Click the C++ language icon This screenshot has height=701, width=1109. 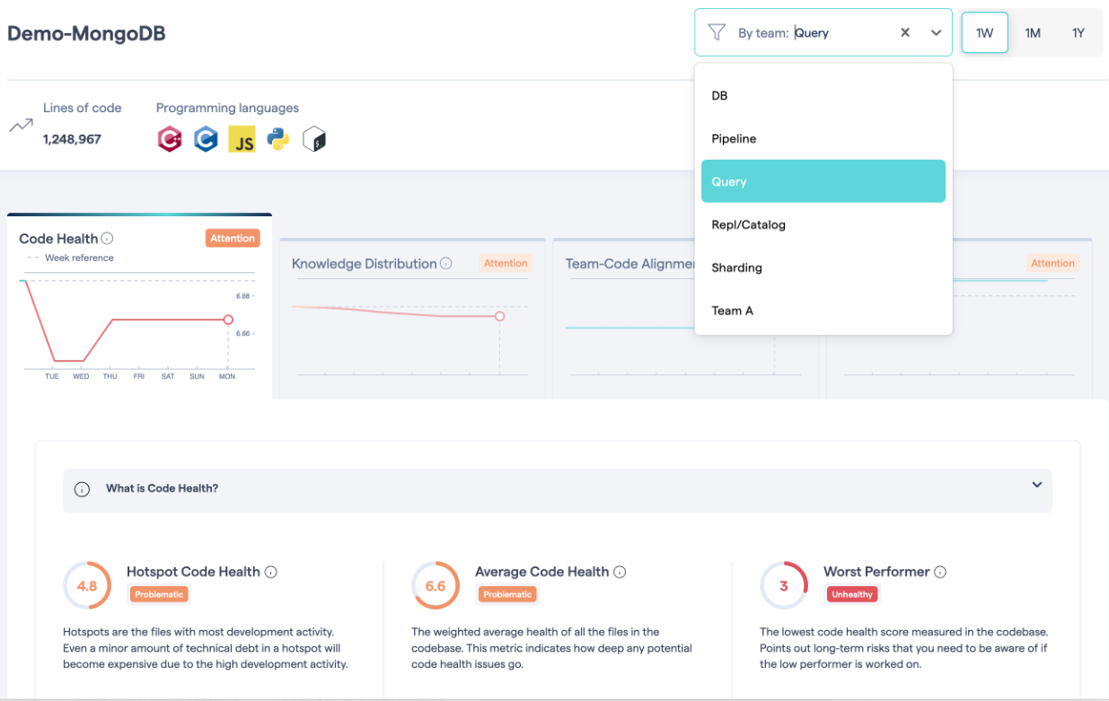[x=170, y=139]
